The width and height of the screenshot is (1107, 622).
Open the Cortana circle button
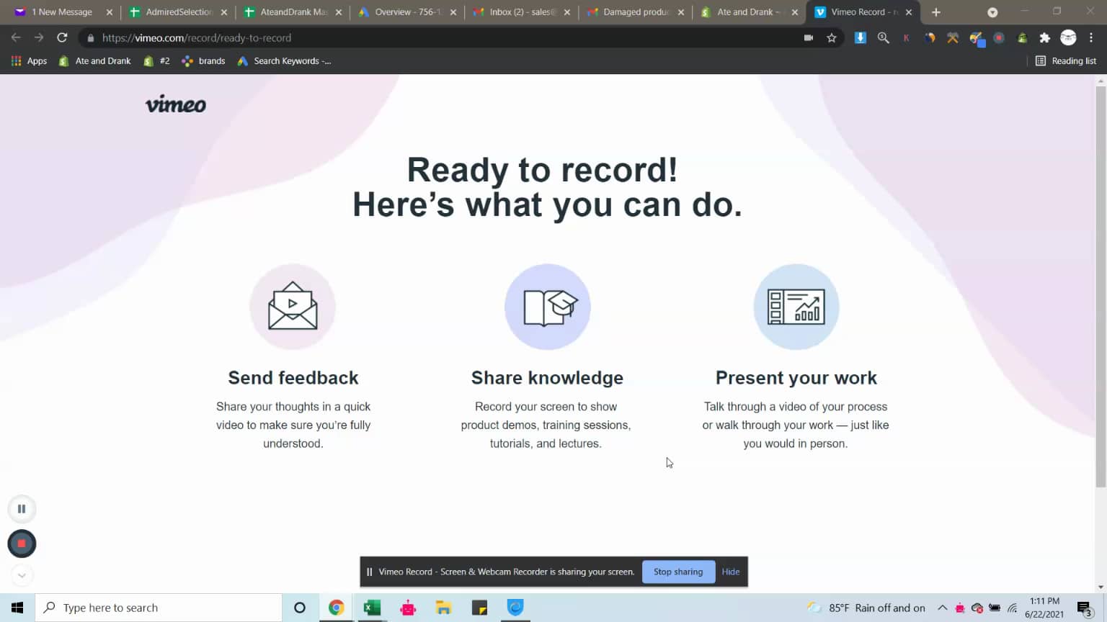tap(300, 608)
